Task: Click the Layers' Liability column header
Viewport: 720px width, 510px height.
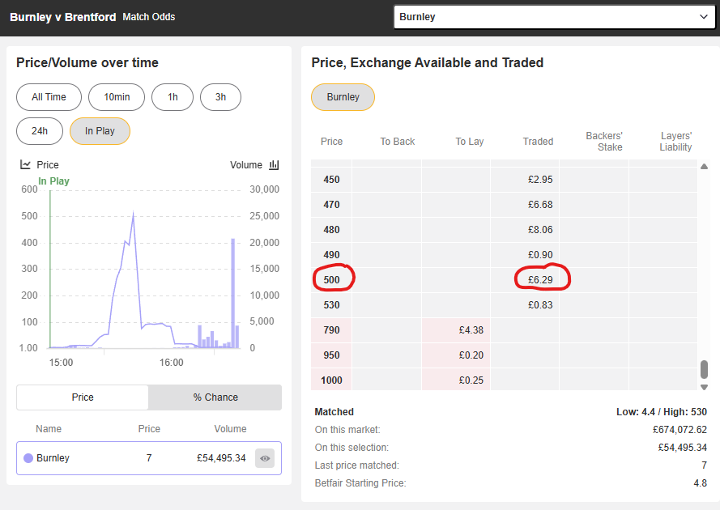Action: (675, 142)
